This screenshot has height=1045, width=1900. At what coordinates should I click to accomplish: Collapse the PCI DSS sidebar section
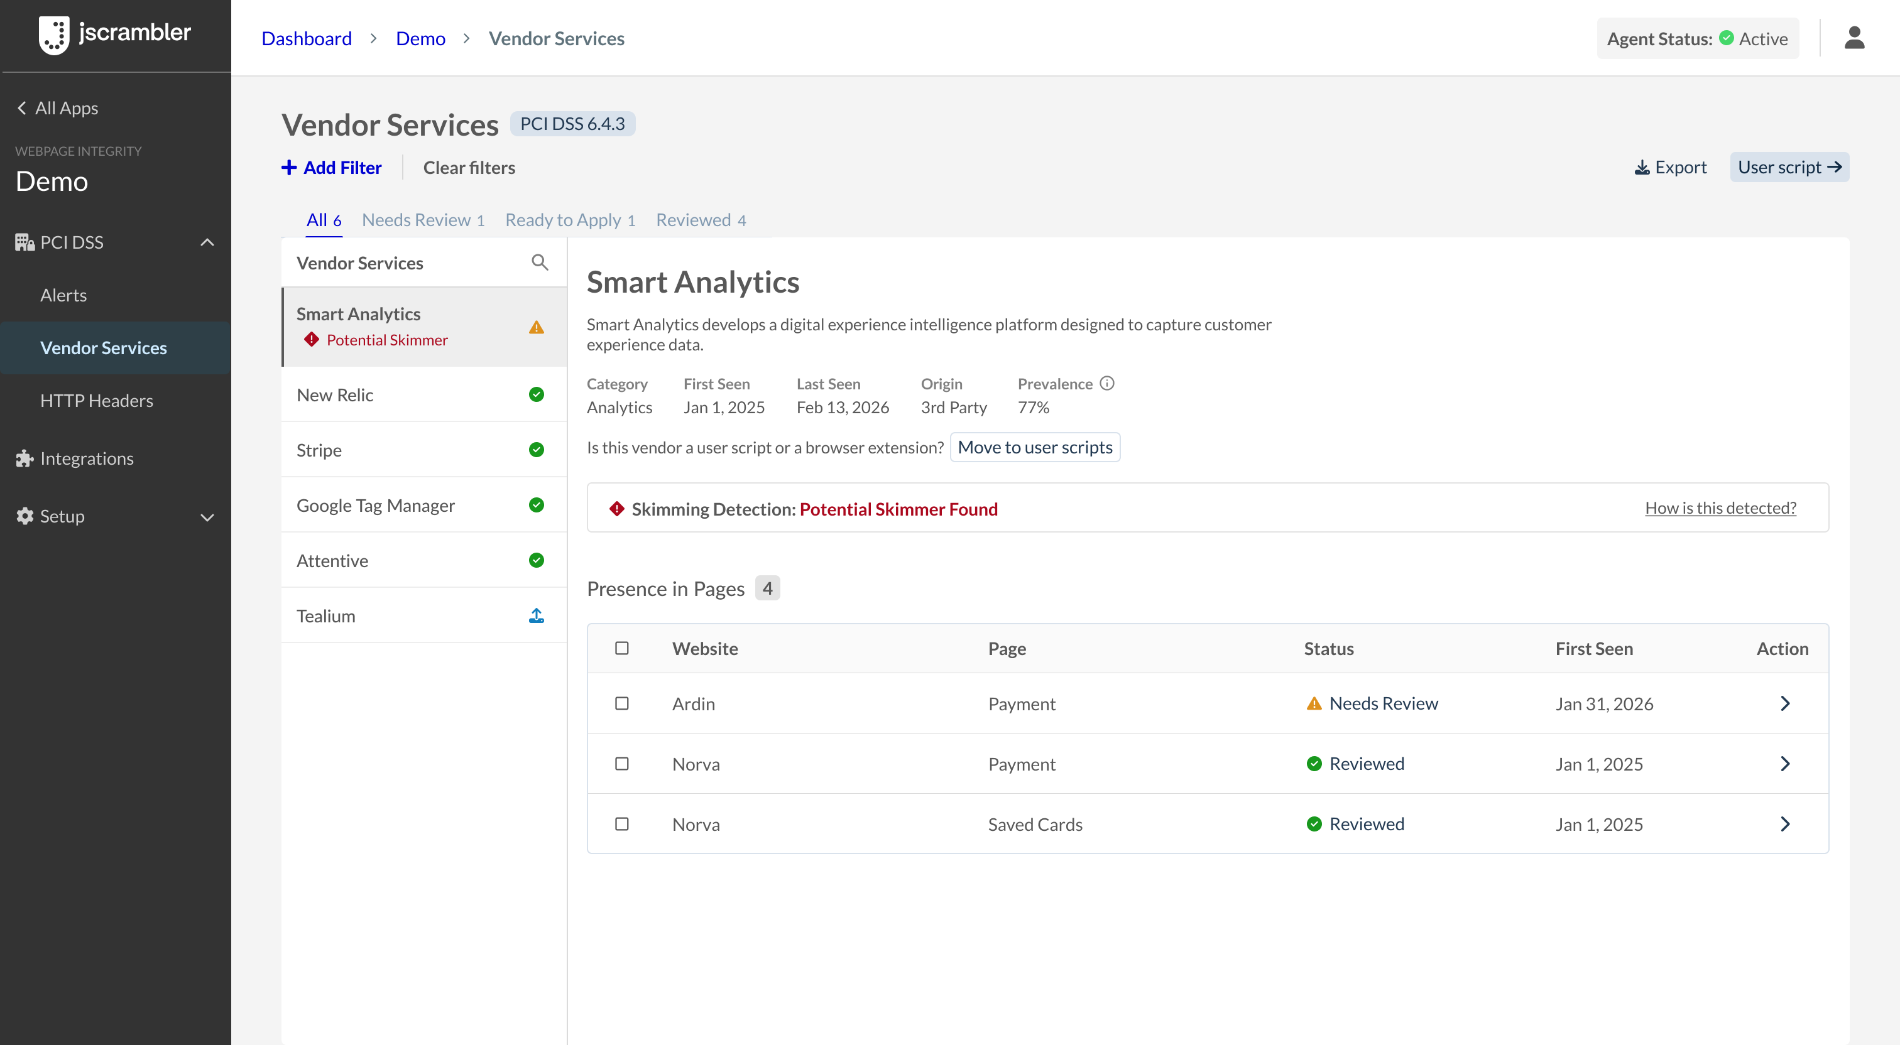tap(207, 242)
